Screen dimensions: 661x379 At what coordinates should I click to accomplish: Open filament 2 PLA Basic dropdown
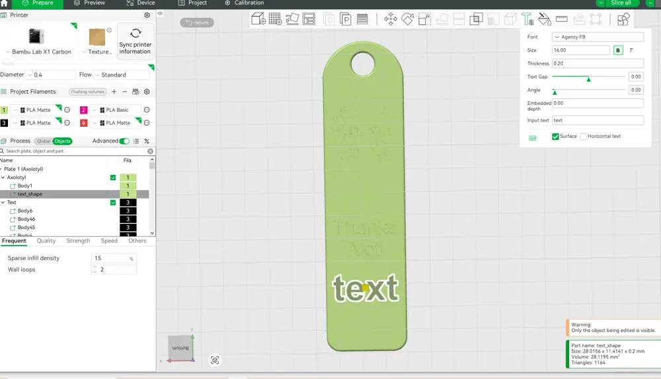115,110
